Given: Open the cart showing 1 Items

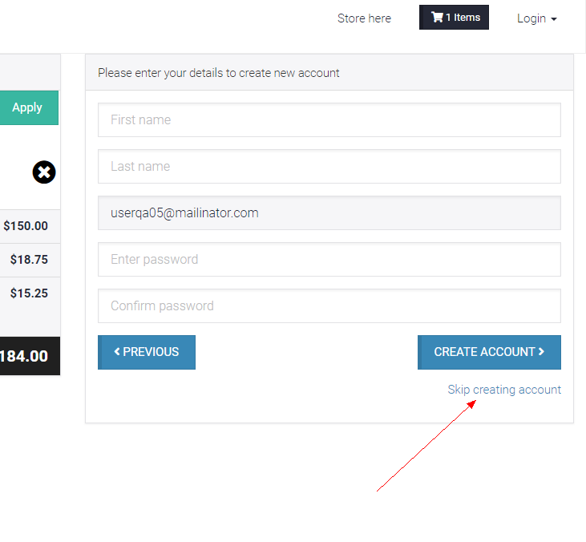Looking at the screenshot, I should pyautogui.click(x=454, y=18).
